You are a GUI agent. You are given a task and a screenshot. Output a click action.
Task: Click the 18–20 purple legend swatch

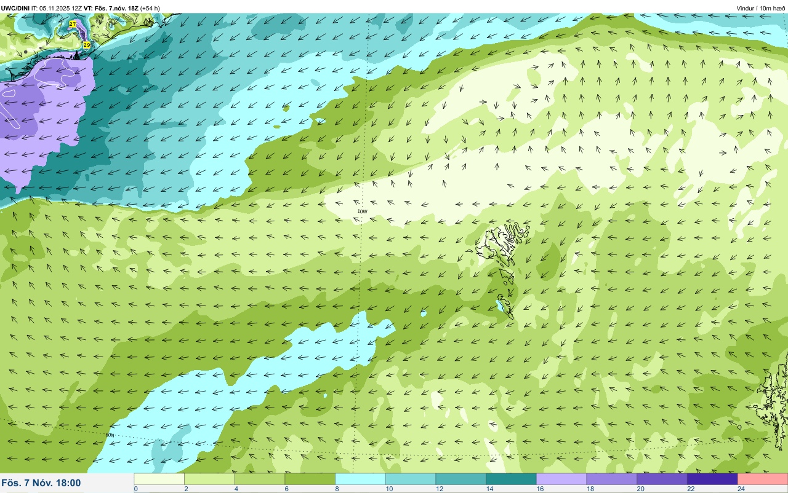click(611, 479)
